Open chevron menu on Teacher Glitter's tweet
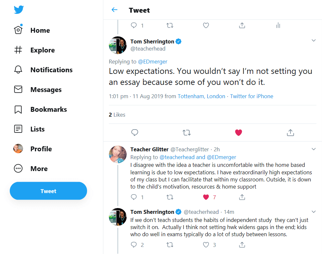 click(314, 149)
